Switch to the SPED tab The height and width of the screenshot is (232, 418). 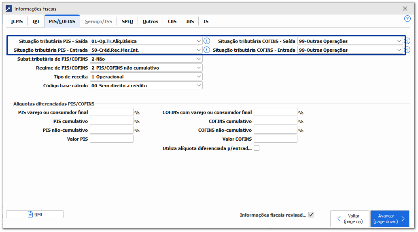(127, 21)
